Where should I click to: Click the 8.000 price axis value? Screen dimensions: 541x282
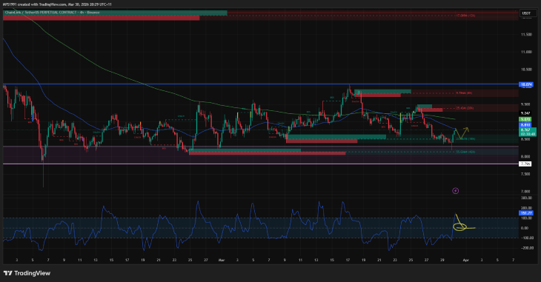point(525,156)
